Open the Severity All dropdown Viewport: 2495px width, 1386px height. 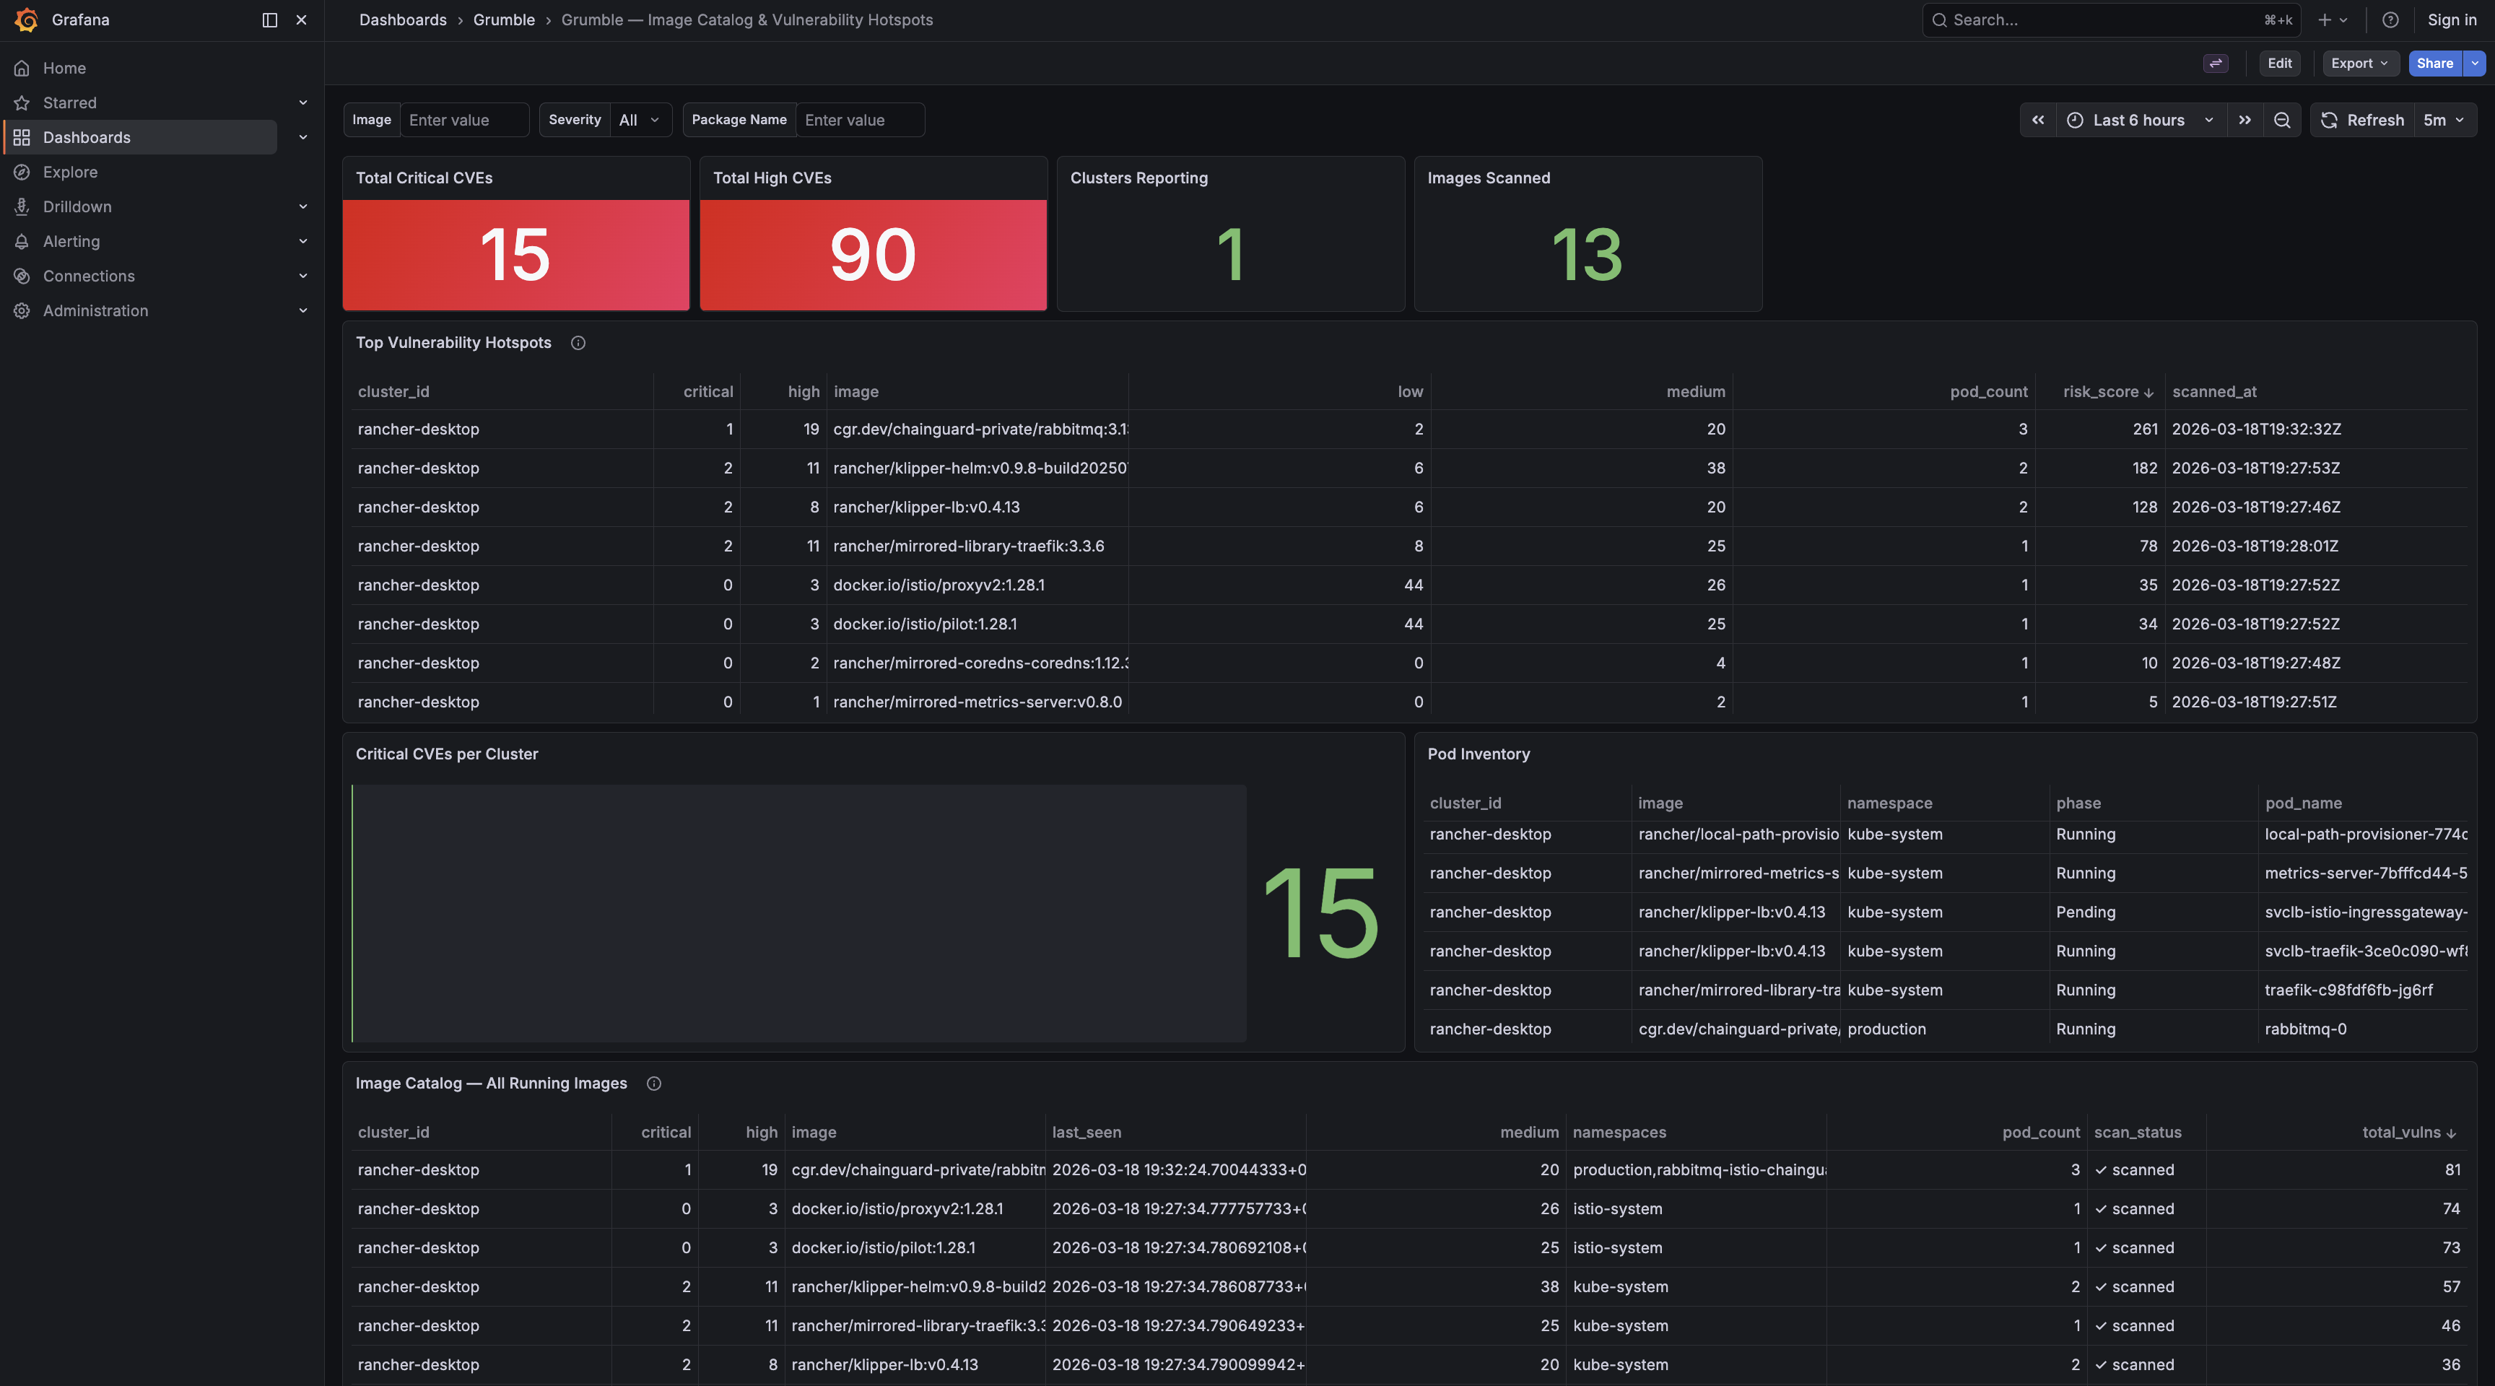coord(640,120)
